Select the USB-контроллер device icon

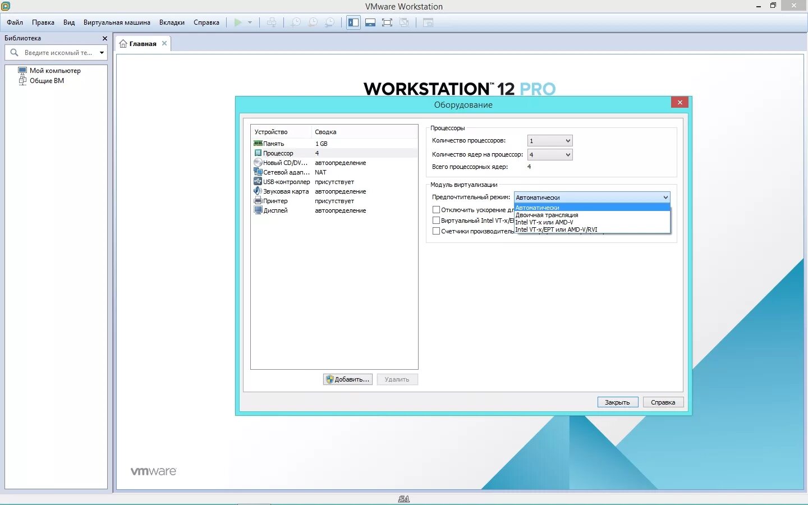[258, 182]
